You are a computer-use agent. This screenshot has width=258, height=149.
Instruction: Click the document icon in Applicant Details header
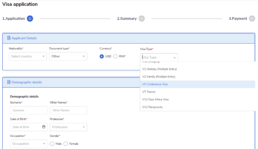tap(9, 38)
